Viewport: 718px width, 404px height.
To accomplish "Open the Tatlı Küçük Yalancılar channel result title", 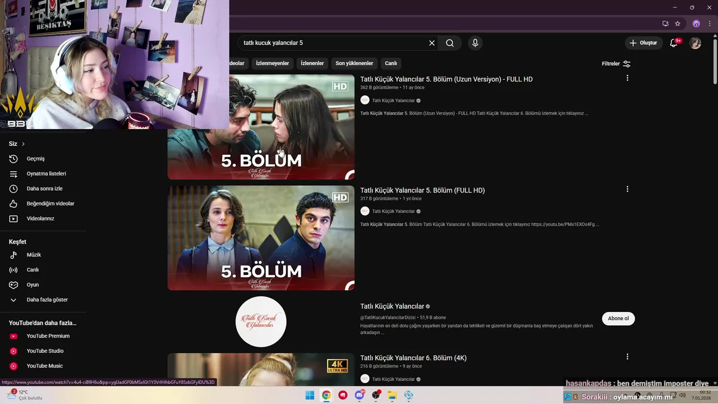I will point(392,306).
